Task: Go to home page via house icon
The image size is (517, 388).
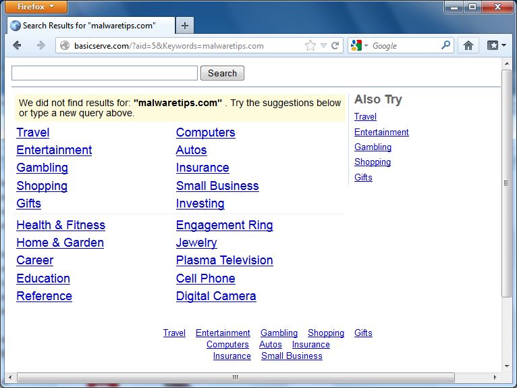Action: click(468, 45)
